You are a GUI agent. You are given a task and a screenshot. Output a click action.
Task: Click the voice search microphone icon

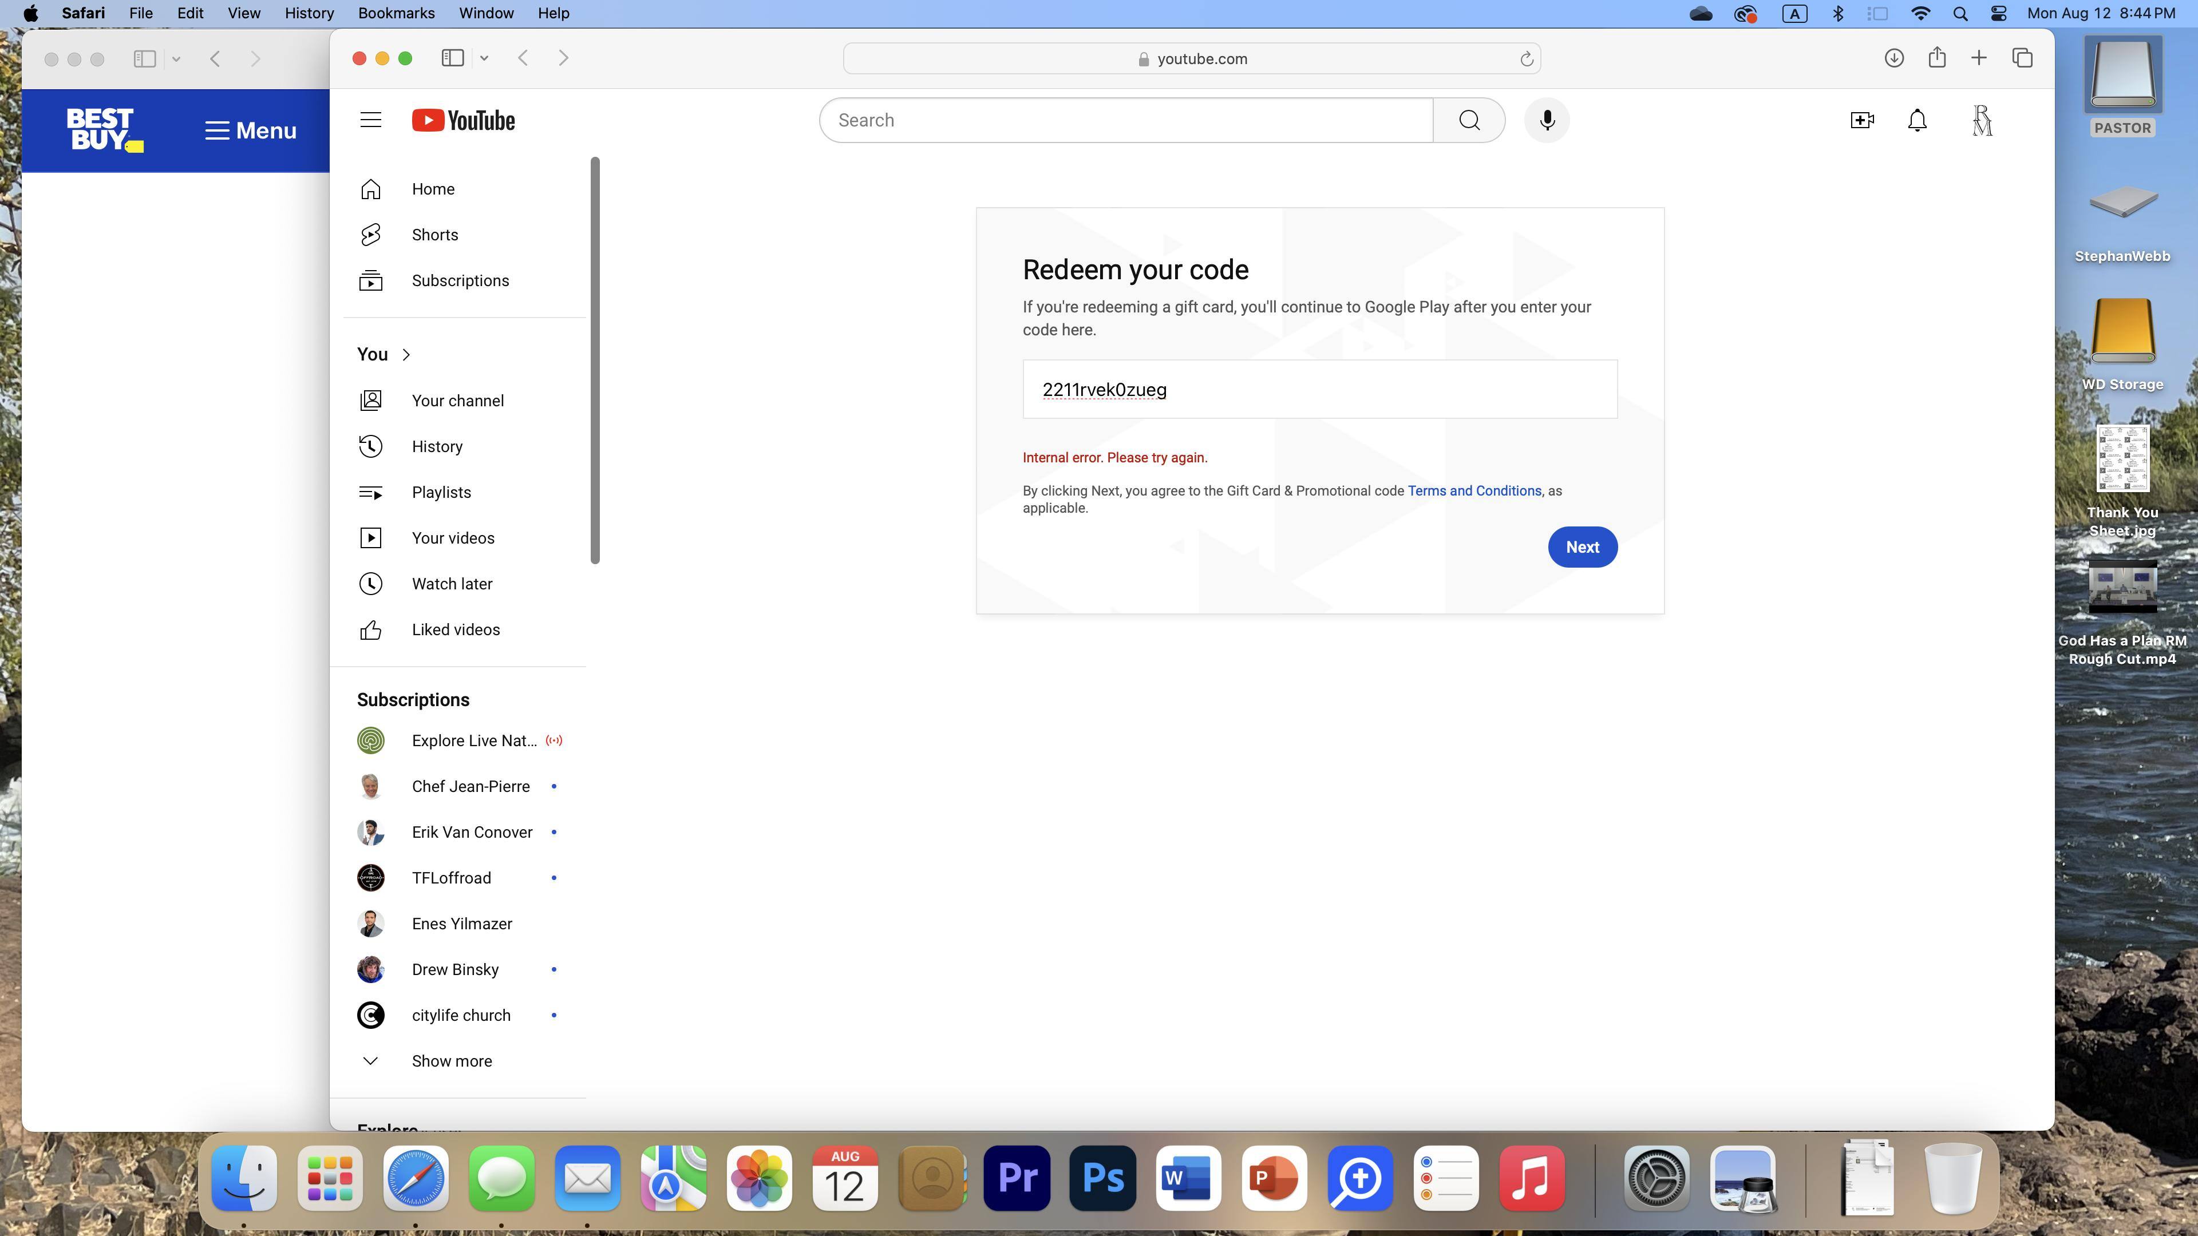1546,120
